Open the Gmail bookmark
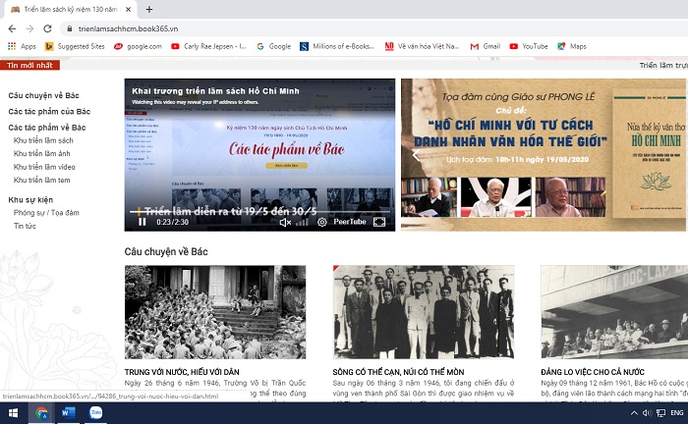 (485, 46)
